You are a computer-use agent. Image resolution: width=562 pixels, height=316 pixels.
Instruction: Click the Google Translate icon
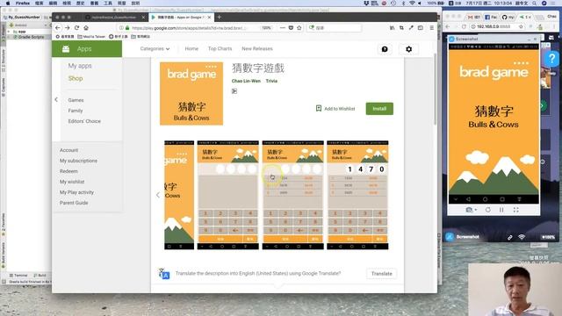[164, 274]
